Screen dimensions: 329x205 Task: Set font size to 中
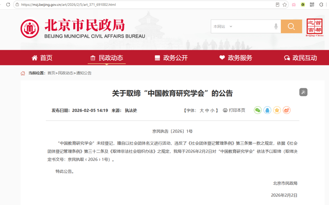point(207,110)
